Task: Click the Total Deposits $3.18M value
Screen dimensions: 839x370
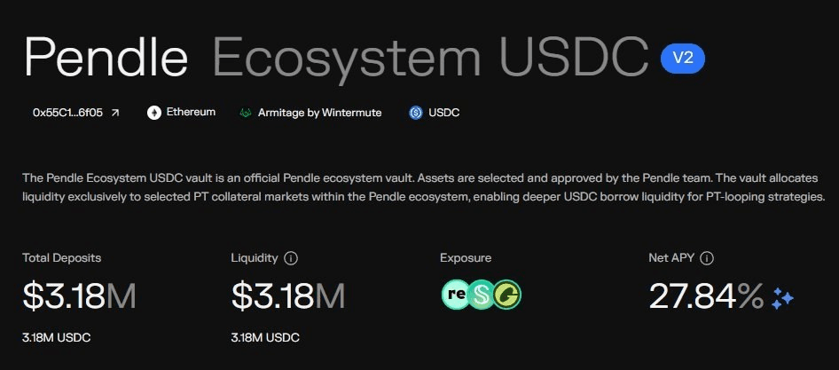Action: tap(79, 296)
